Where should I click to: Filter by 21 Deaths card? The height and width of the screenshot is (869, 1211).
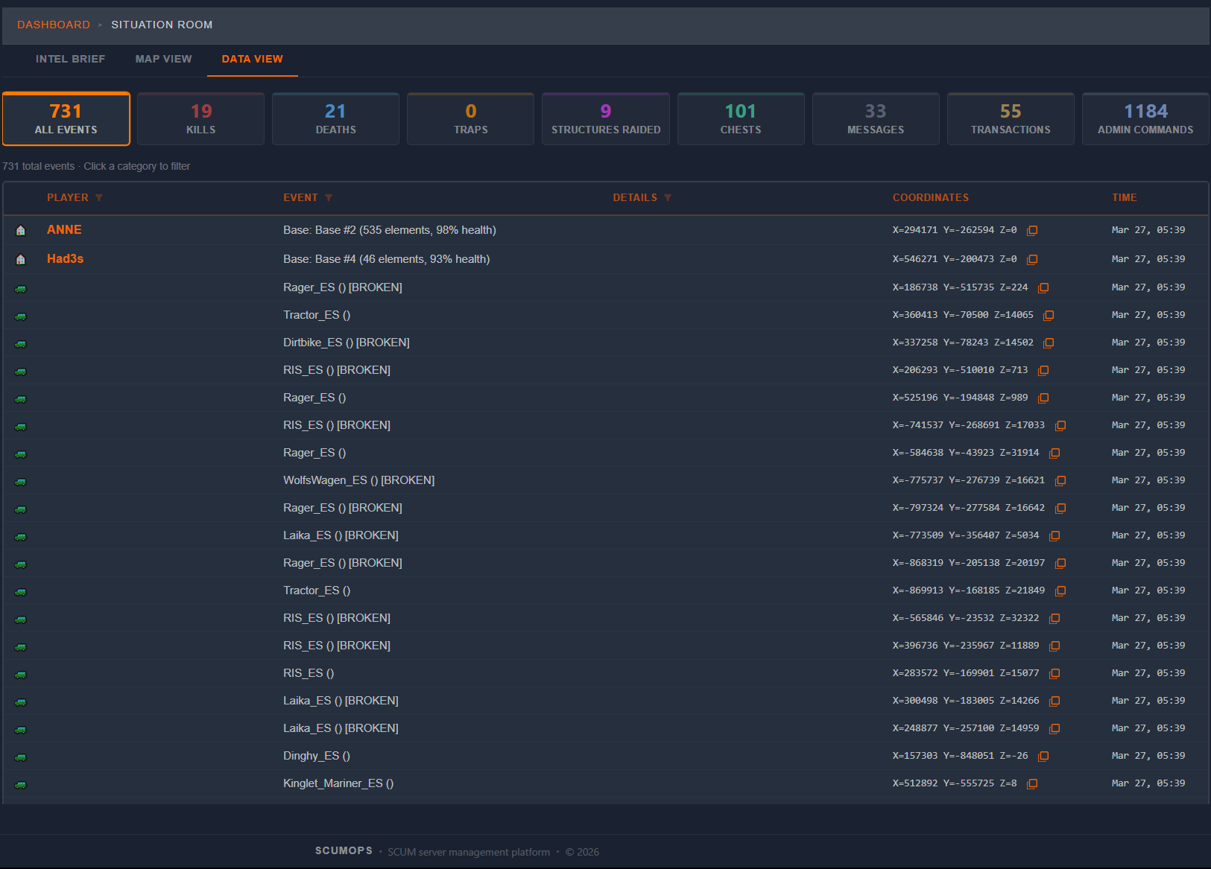(336, 118)
